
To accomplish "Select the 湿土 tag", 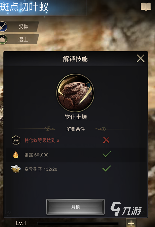I will point(23,39).
